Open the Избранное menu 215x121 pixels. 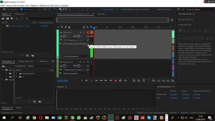(45, 6)
